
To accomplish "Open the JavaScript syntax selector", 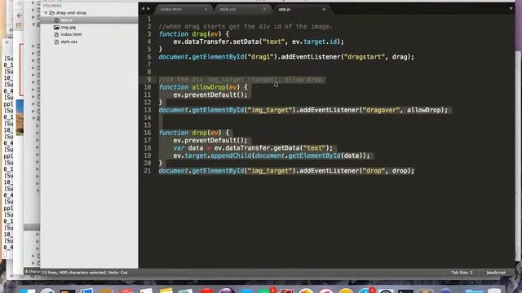I will coord(496,273).
